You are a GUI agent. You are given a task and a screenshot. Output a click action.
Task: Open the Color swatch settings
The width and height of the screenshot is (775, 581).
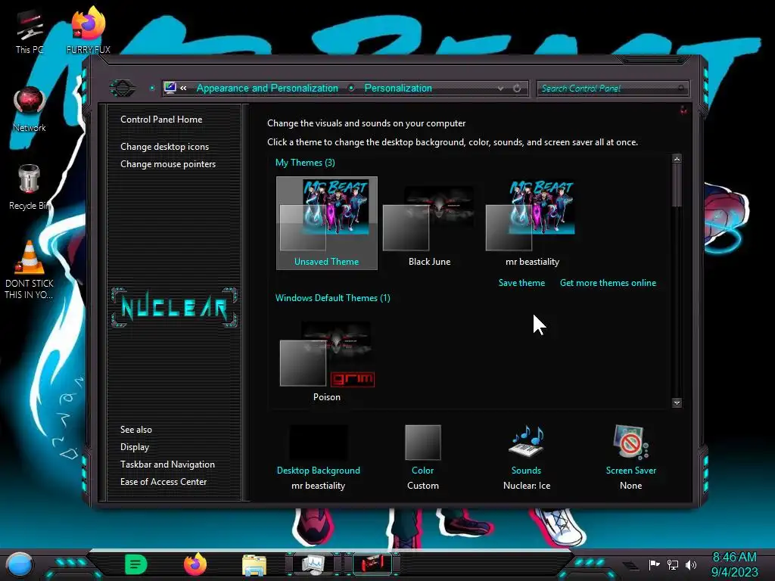tap(422, 443)
